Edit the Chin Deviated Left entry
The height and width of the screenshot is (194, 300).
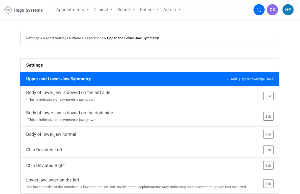268,150
